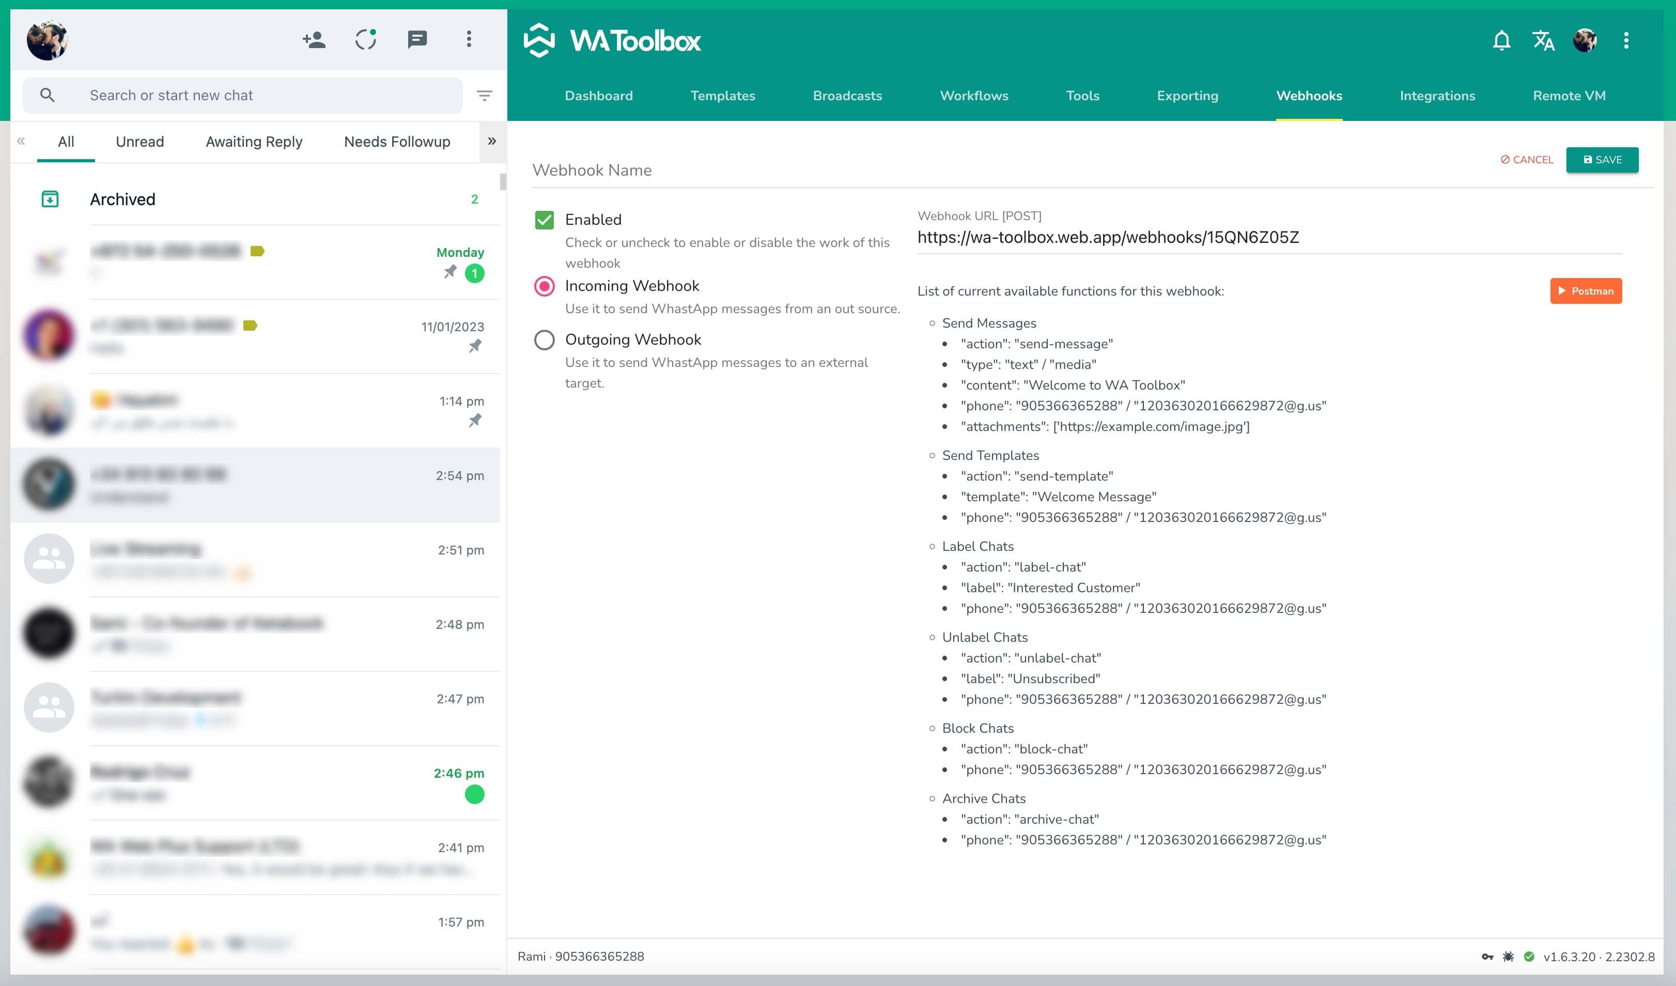The height and width of the screenshot is (986, 1676).
Task: Click the new text message icon
Action: 417,40
